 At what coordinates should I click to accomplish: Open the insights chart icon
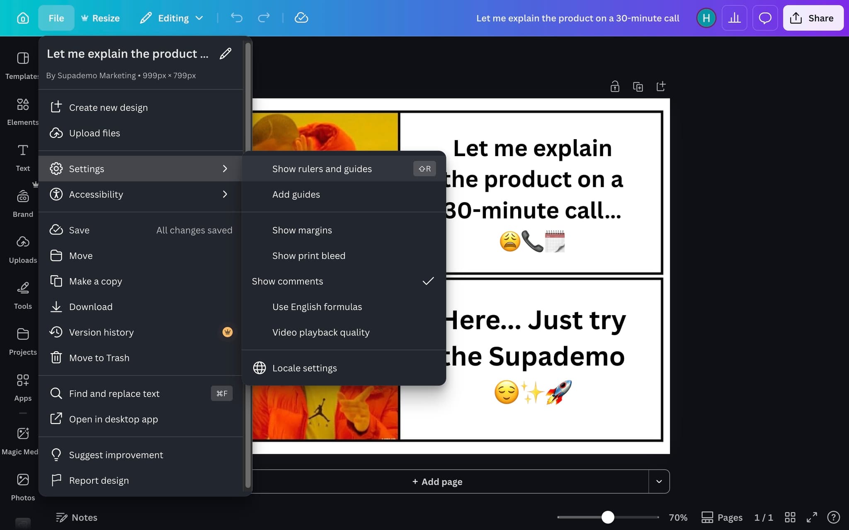click(735, 18)
